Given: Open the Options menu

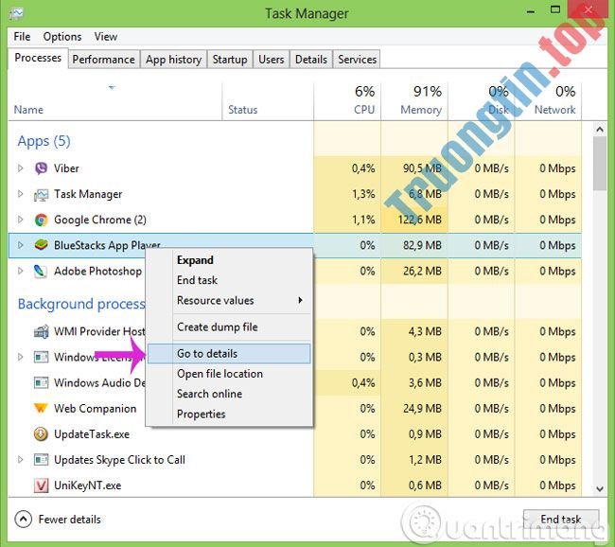Looking at the screenshot, I should tap(62, 37).
